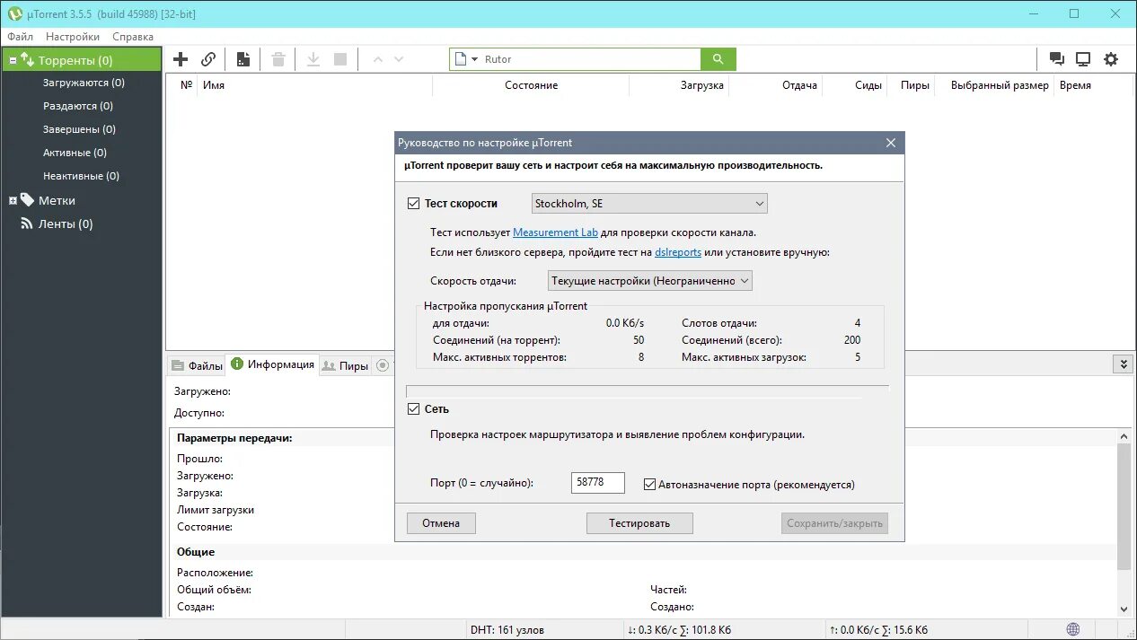
Task: Click the Add Torrent from URL link icon
Action: tap(208, 59)
